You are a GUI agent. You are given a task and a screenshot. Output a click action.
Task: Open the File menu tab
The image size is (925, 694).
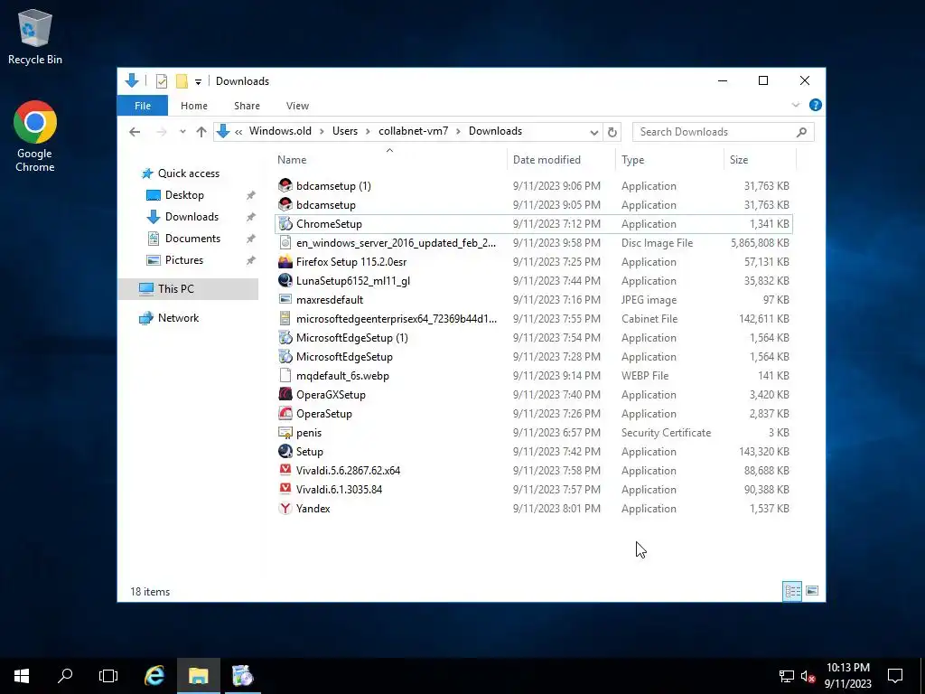[x=142, y=106]
